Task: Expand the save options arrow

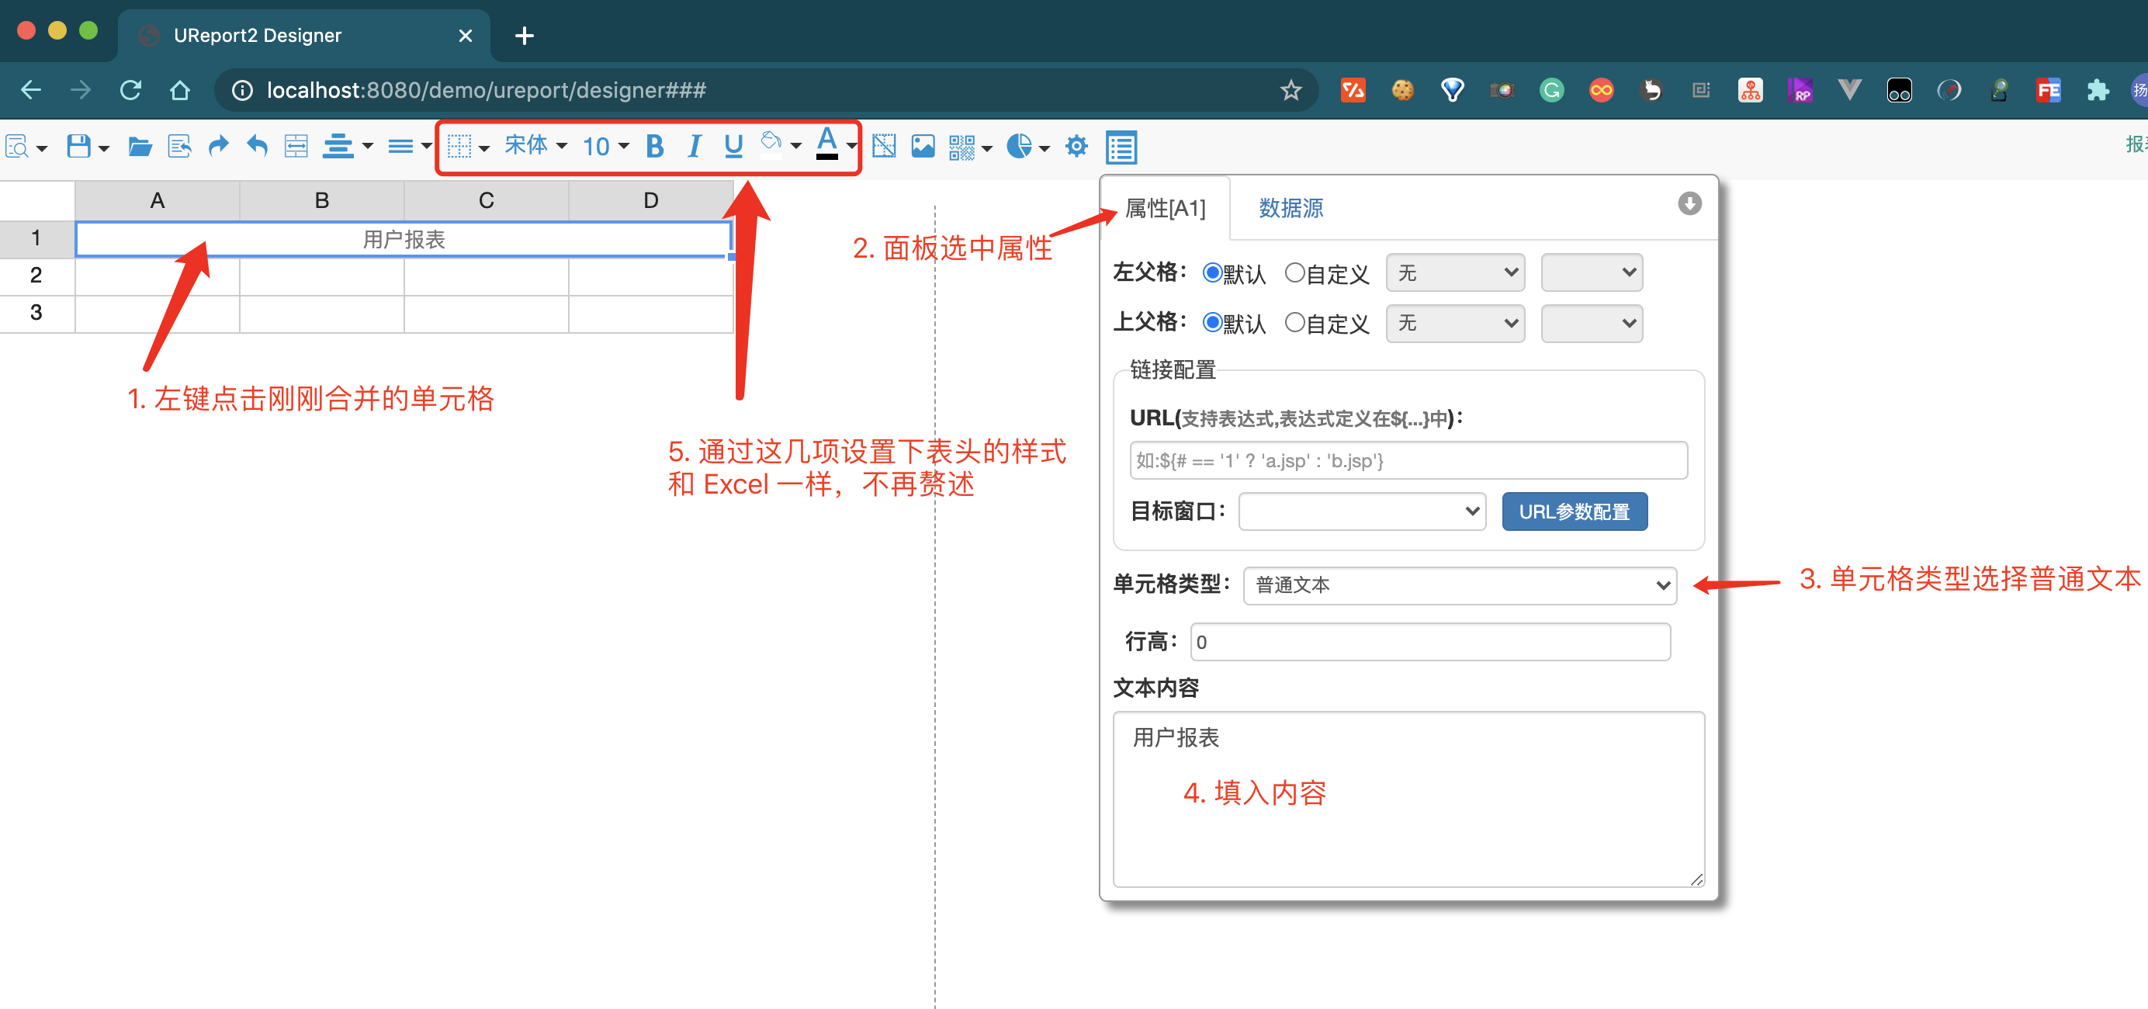Action: pos(104,149)
